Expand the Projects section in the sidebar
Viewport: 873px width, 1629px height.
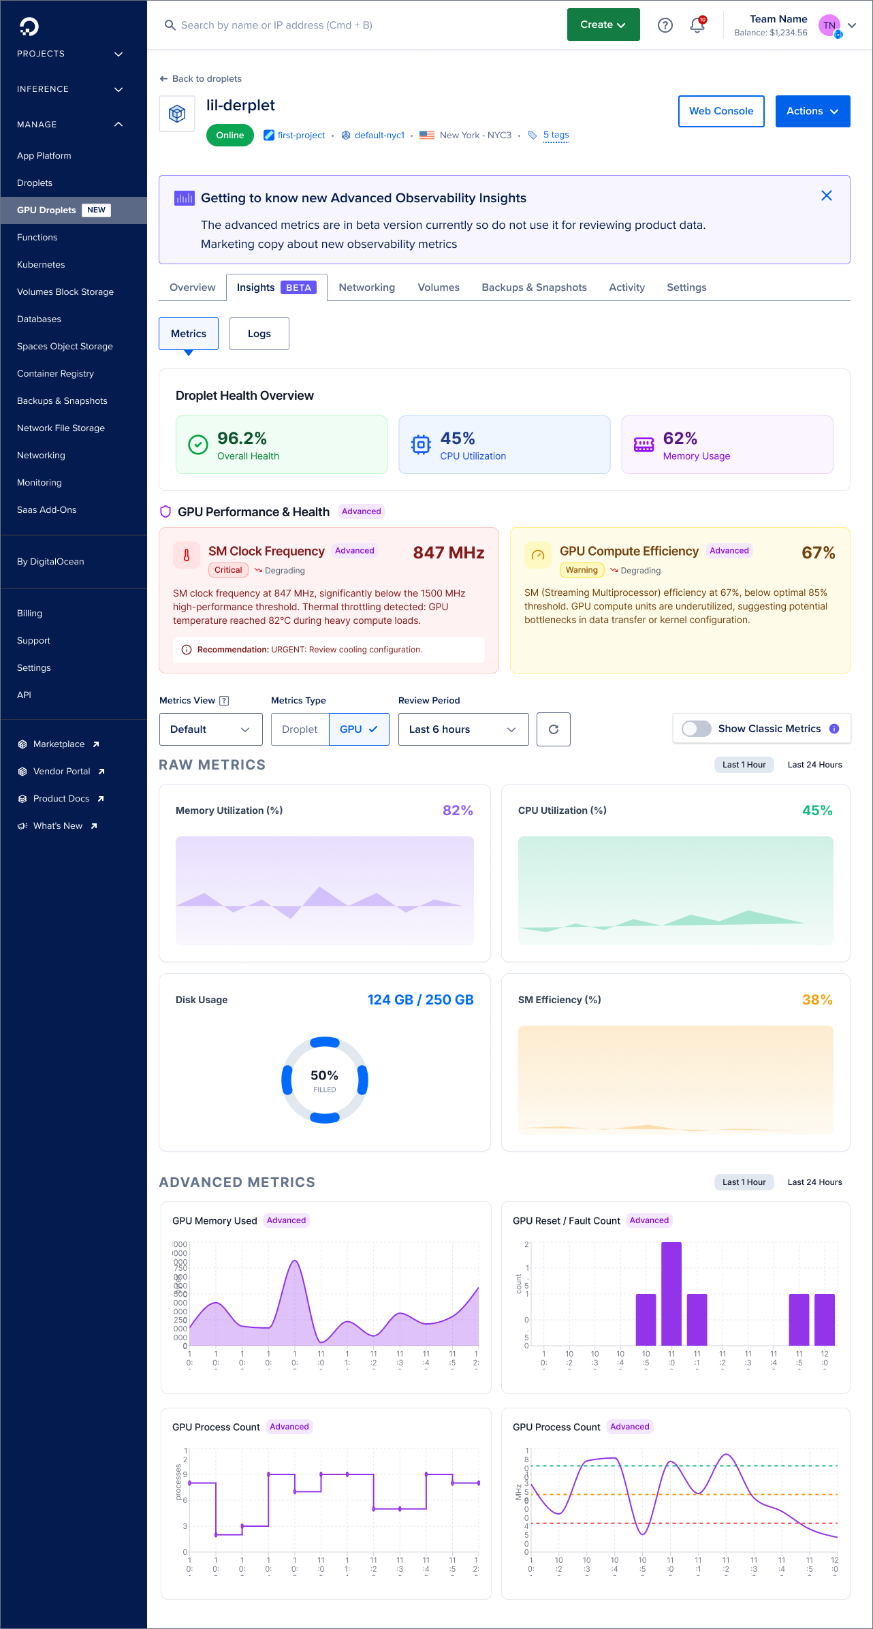coord(70,54)
